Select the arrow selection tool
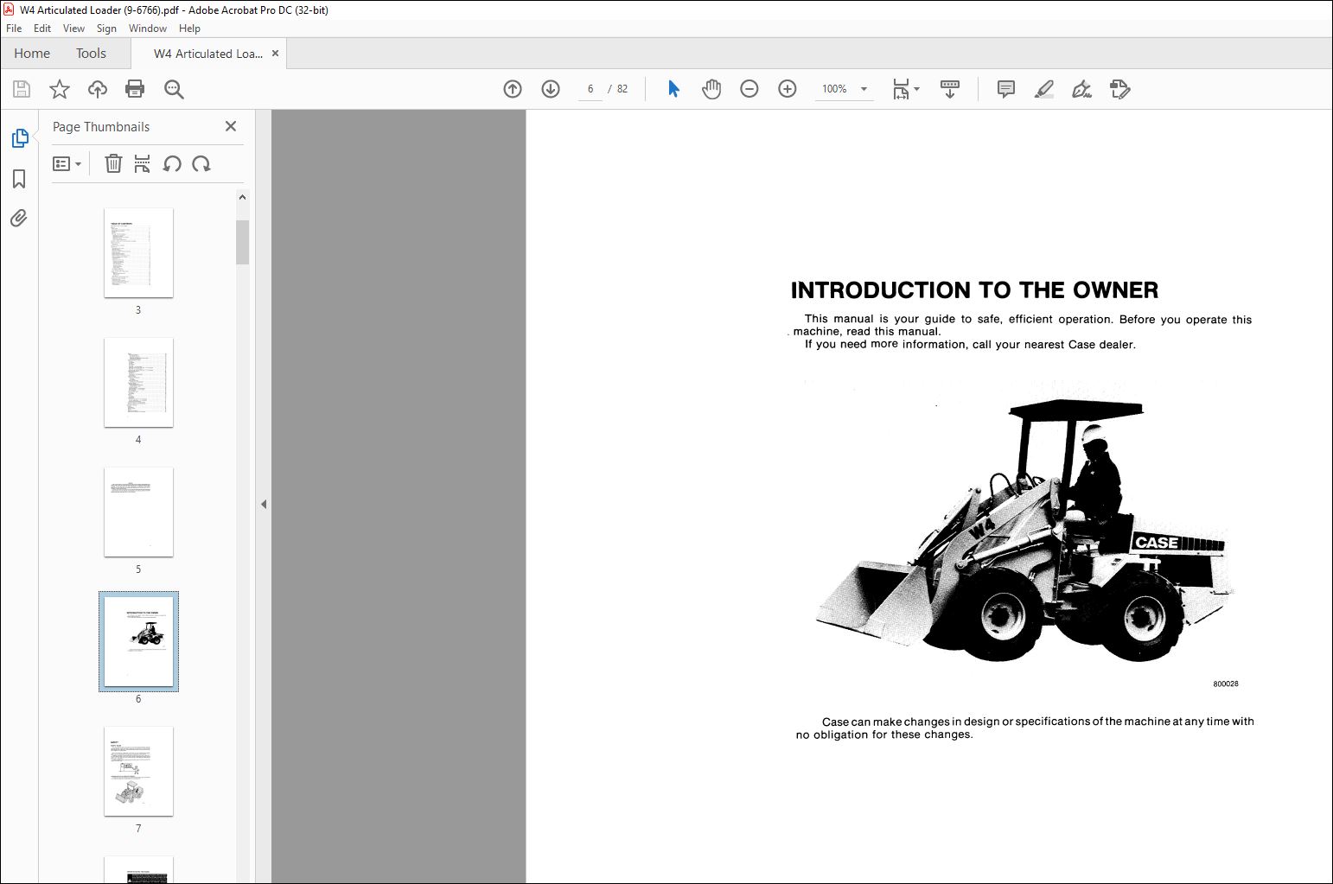The image size is (1333, 884). (673, 89)
